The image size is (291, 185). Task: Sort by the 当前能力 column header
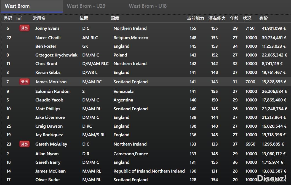pos(195,18)
